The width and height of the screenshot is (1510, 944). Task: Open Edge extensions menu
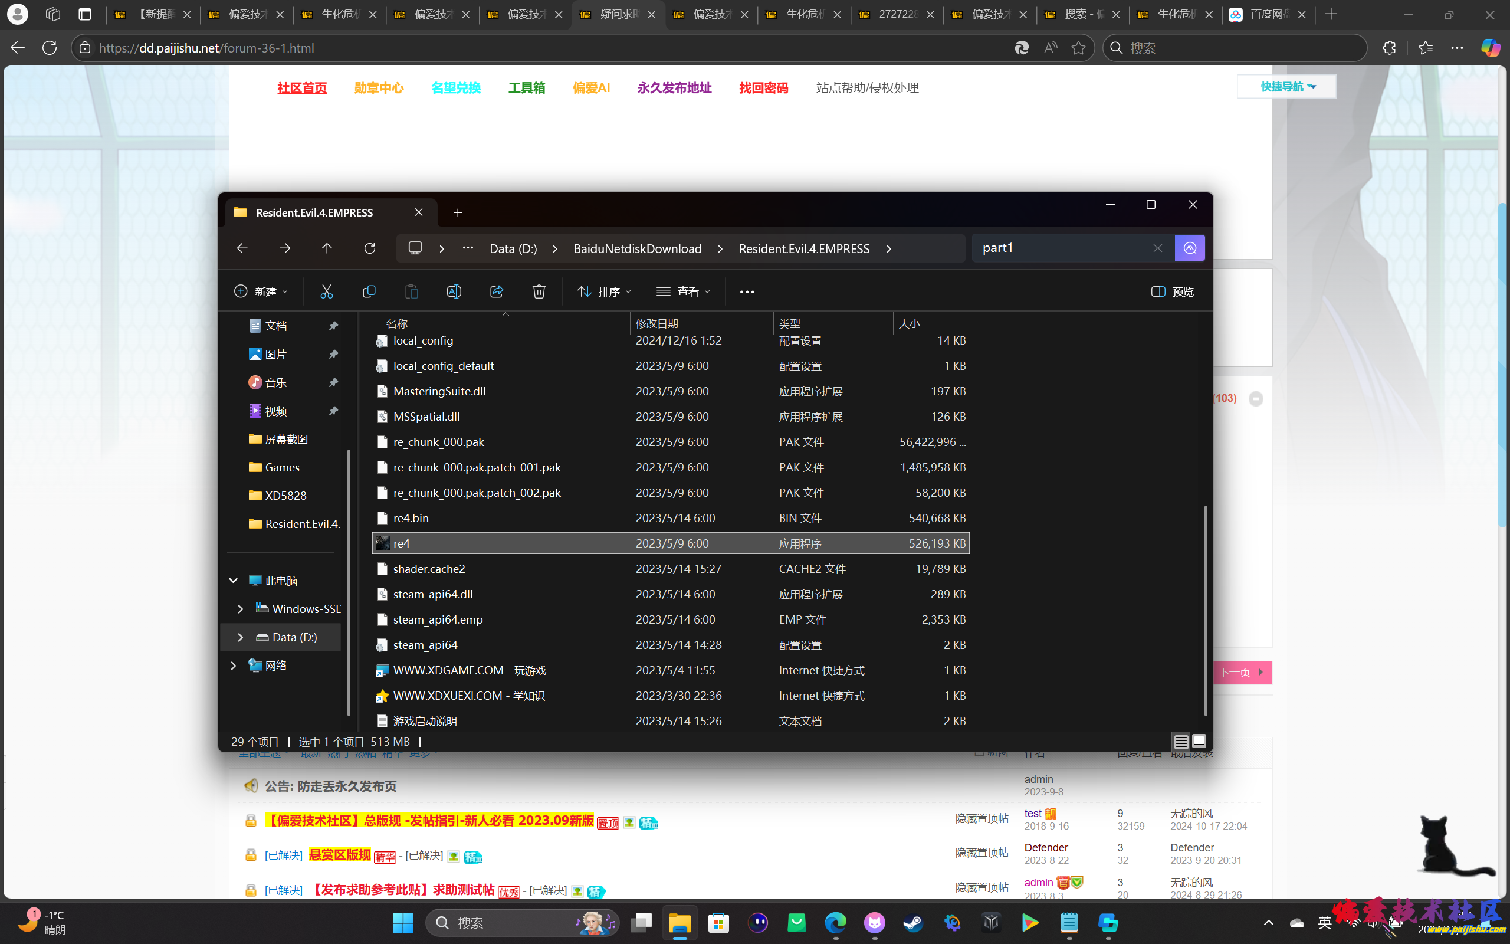pos(1389,48)
